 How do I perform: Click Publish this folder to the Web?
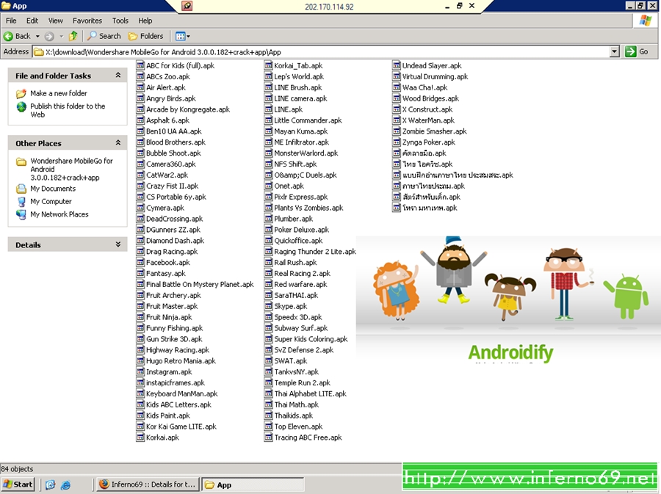(68, 110)
